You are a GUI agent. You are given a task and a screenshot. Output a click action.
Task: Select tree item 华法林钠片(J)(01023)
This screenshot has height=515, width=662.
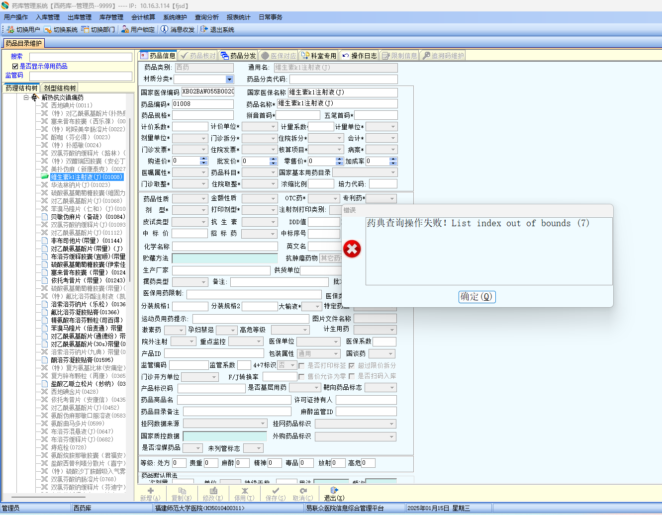(81, 185)
